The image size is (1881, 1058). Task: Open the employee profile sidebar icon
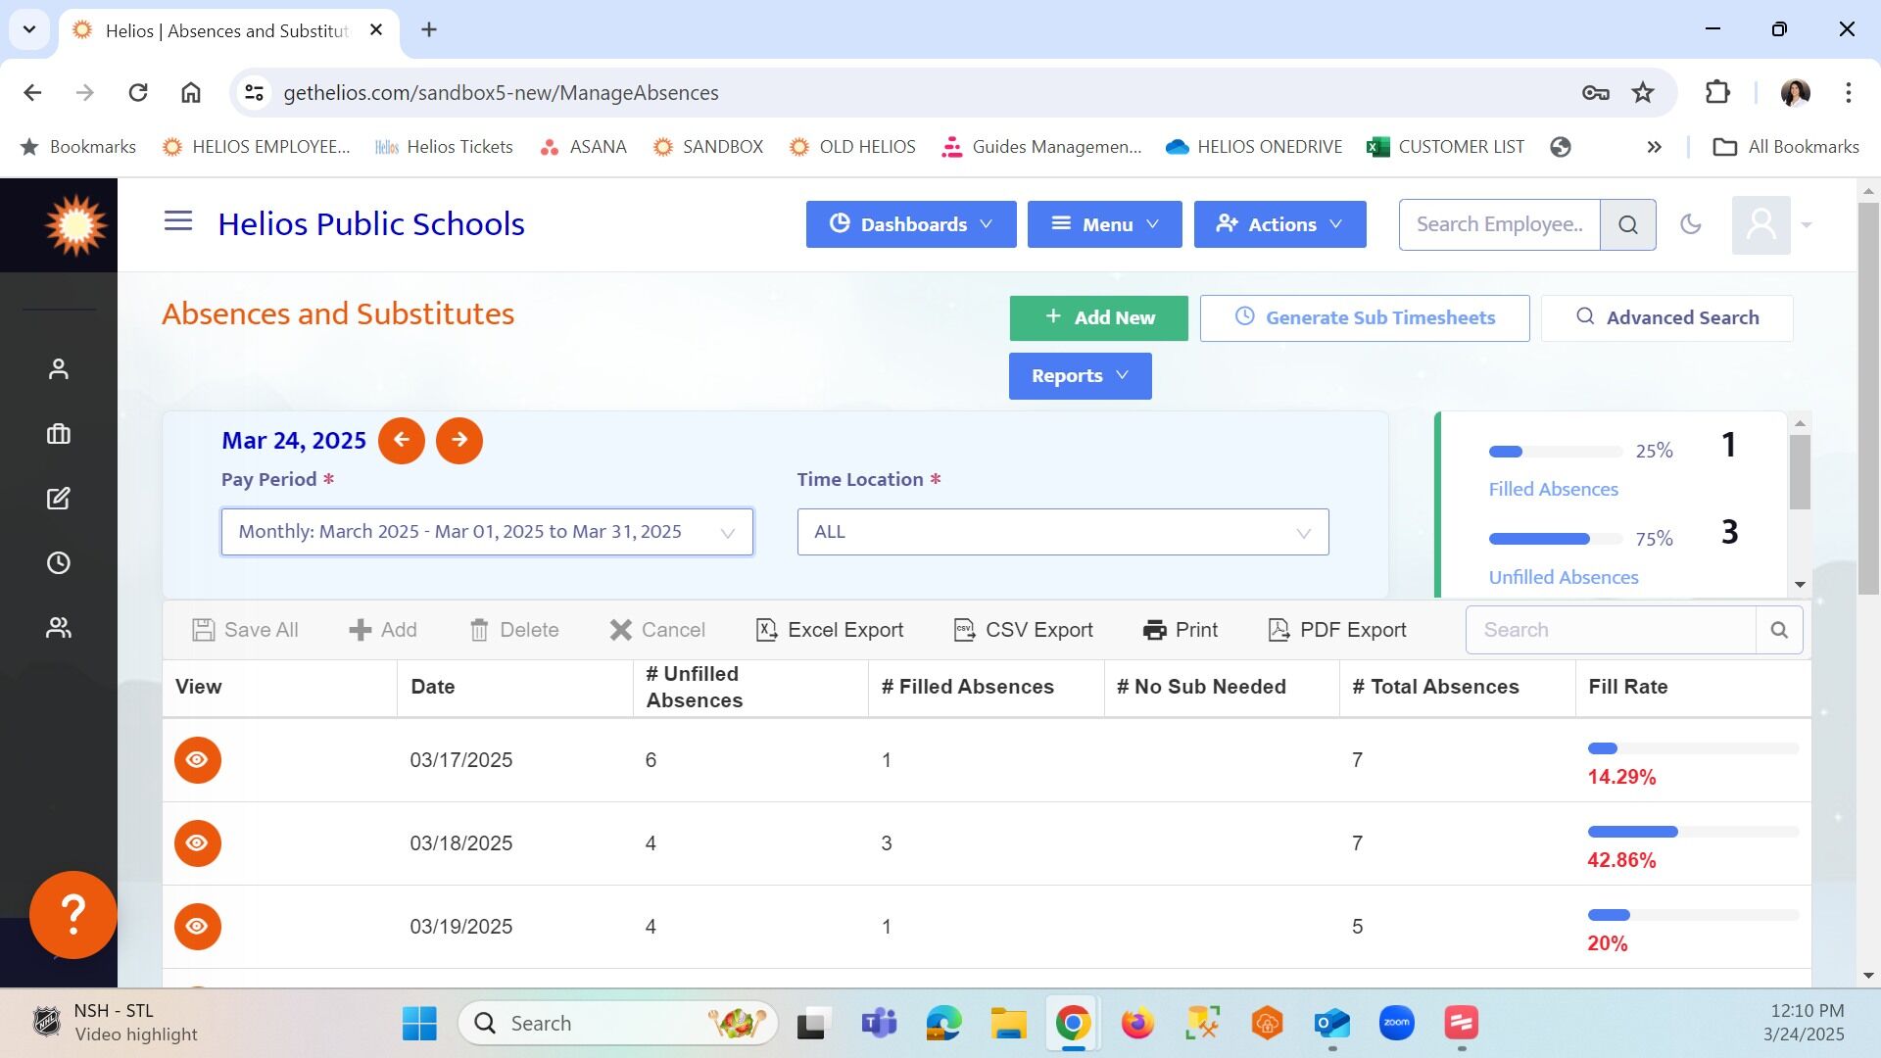pos(59,369)
